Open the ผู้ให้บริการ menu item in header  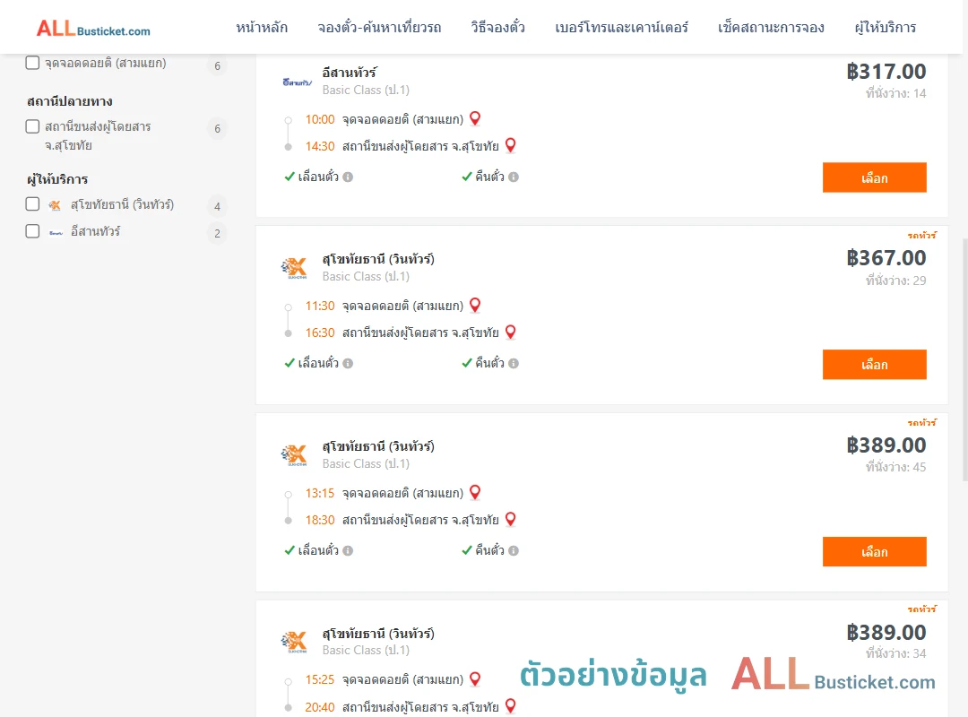885,28
